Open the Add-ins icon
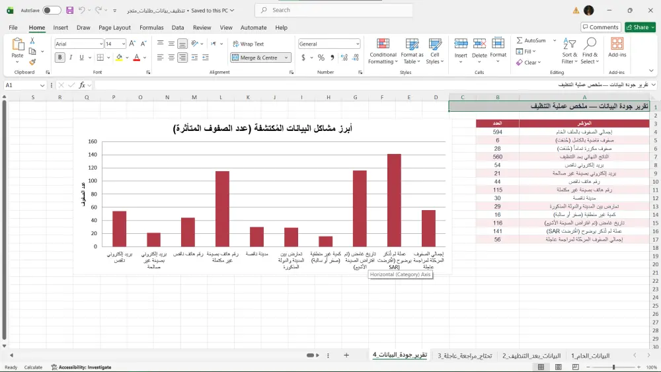 [617, 44]
